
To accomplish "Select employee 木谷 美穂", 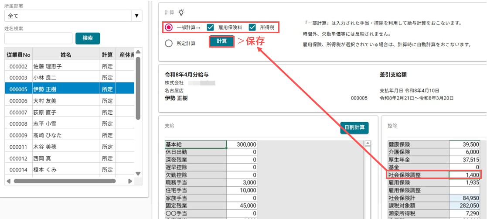I will coord(70,147).
